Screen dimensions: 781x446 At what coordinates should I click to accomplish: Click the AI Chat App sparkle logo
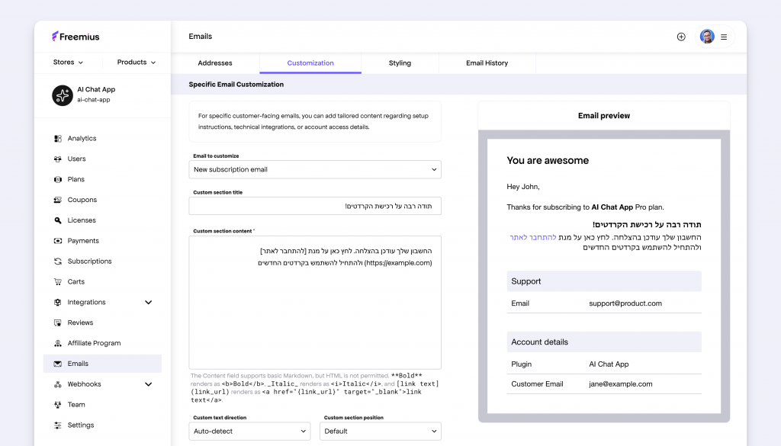point(63,95)
